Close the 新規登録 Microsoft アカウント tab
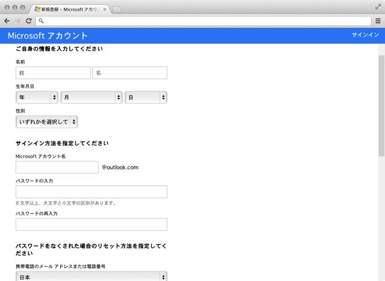Viewport: 385px width, 281px height. tap(105, 10)
